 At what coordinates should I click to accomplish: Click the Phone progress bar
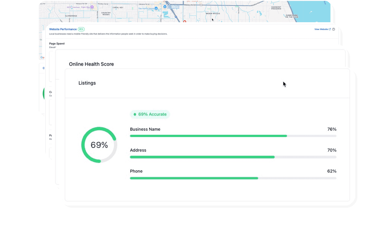tap(233, 178)
